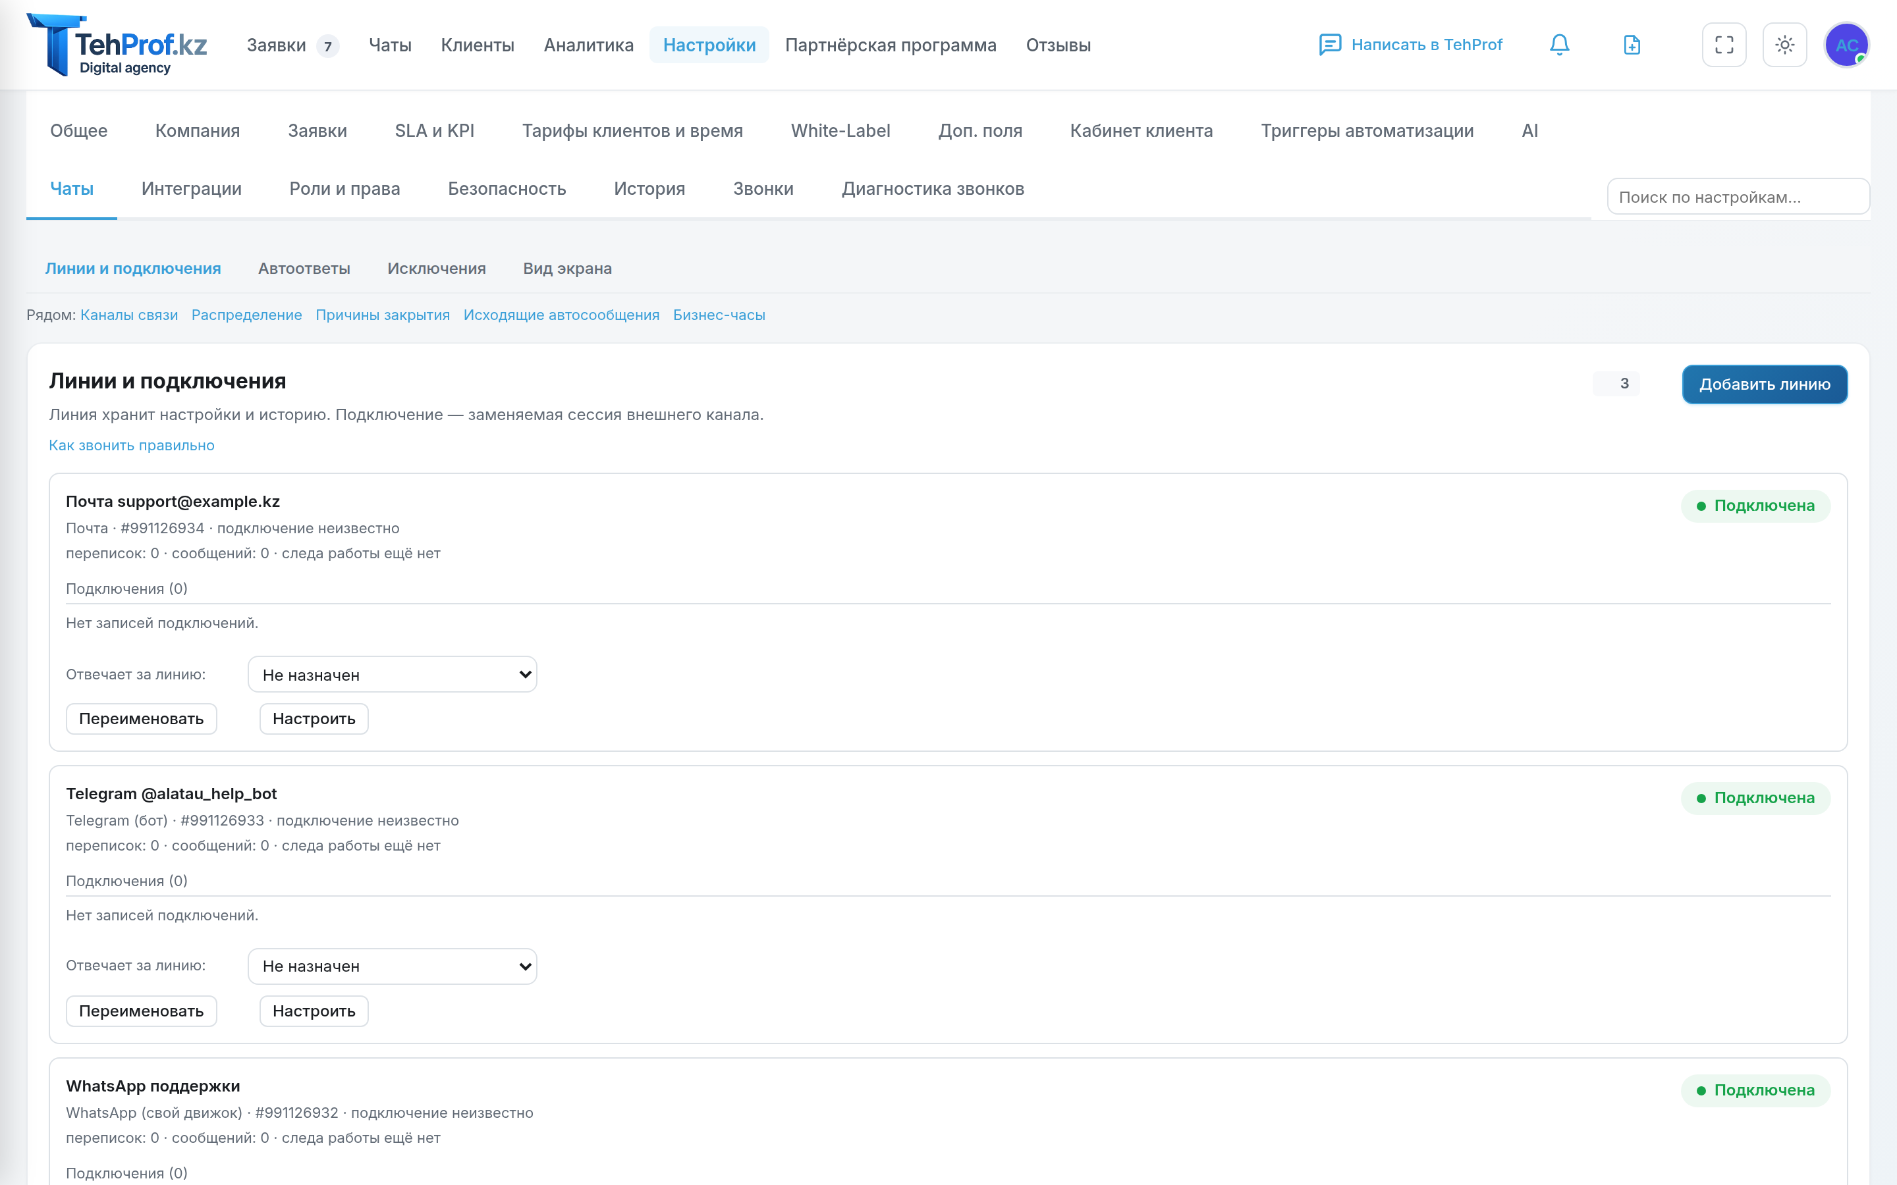This screenshot has width=1897, height=1185.
Task: Open the AC user avatar menu
Action: [1847, 45]
